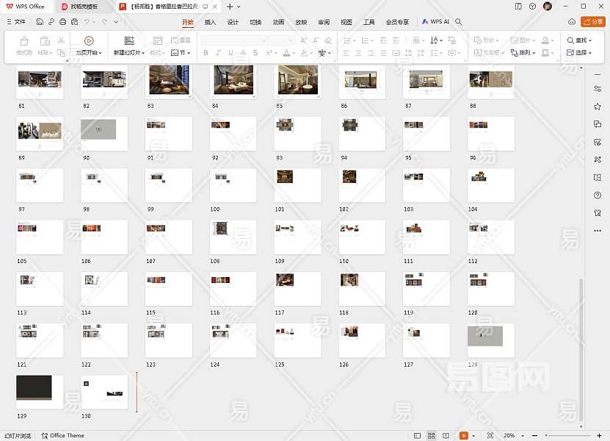Click the new slide icon
Screen dimensions: 610x441
[129, 41]
